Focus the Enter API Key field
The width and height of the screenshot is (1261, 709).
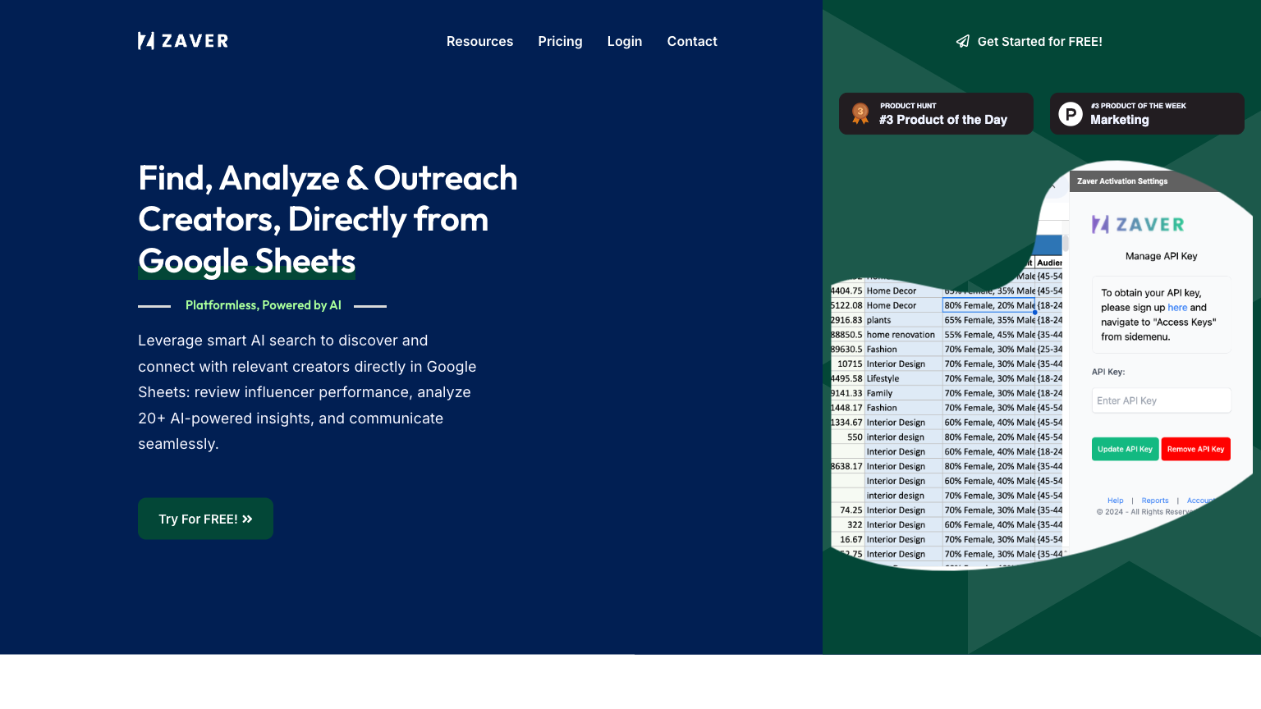1161,400
